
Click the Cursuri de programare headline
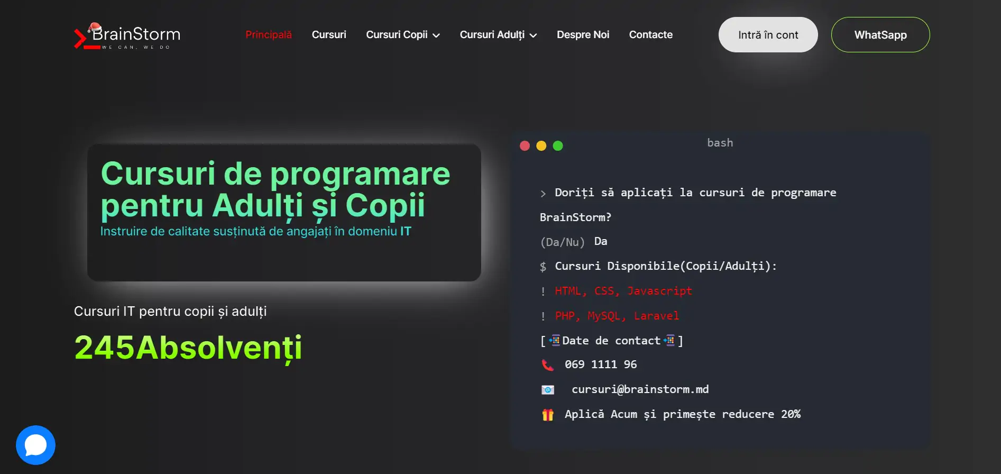[275, 189]
